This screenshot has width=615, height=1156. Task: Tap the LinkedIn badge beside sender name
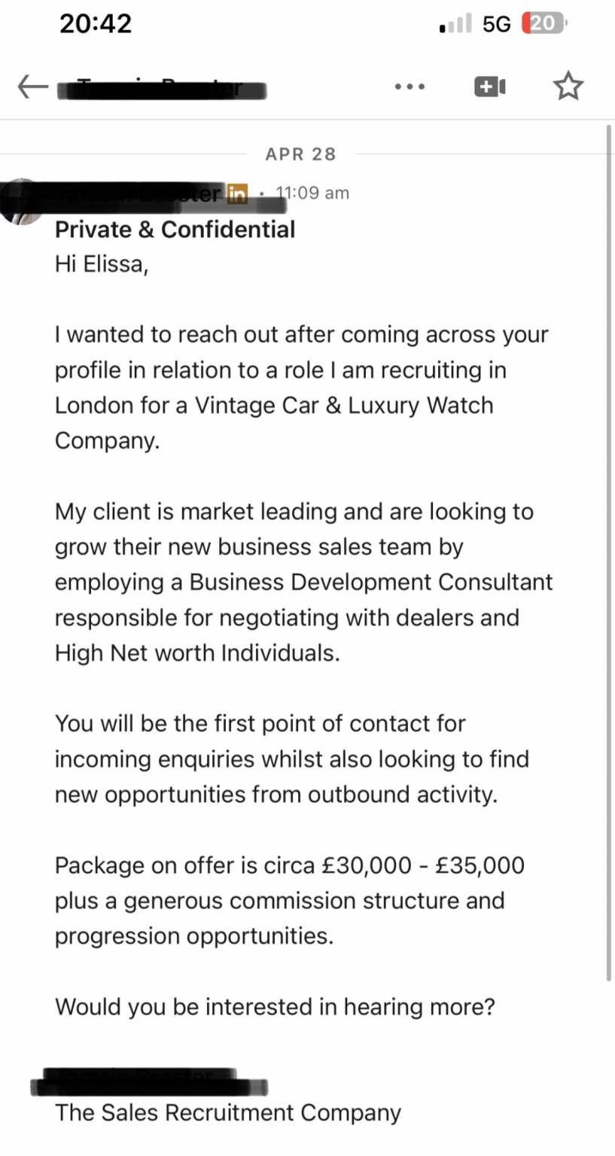[237, 193]
